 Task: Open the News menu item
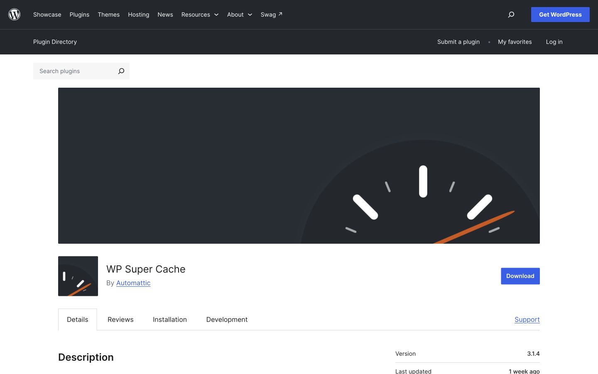pos(165,15)
